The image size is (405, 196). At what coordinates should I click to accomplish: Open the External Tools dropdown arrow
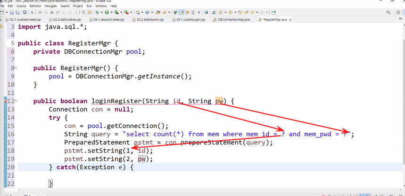131,12
